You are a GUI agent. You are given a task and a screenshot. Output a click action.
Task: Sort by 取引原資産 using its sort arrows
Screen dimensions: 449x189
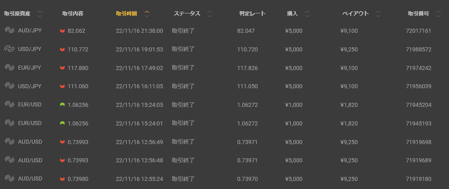tap(40, 14)
